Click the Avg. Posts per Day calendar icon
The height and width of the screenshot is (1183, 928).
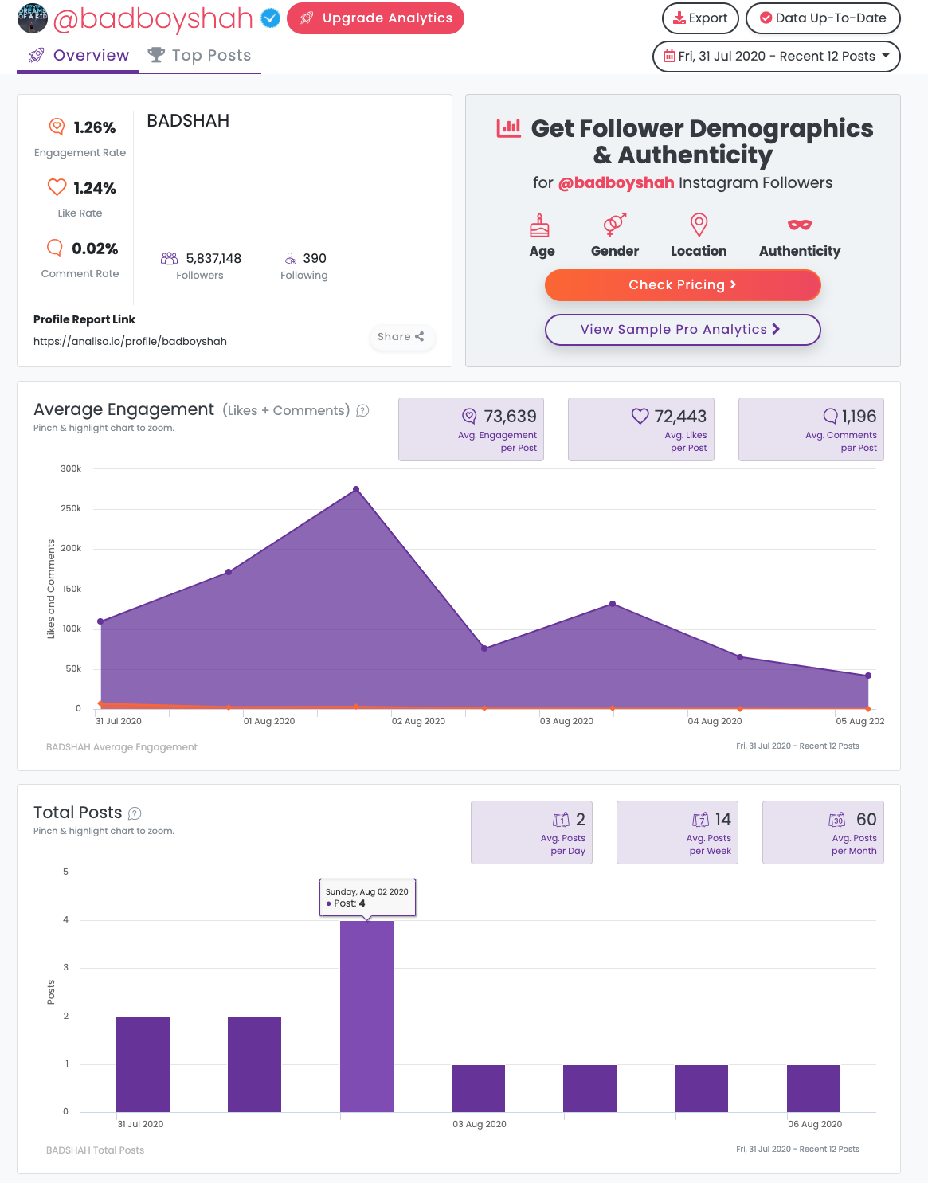(x=561, y=820)
